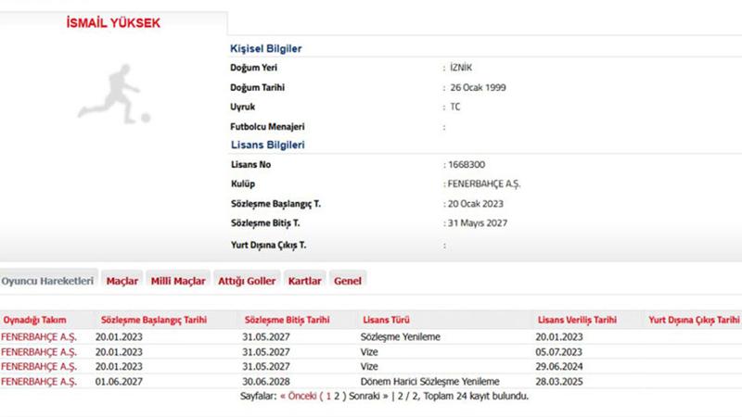Open Fenerbahçe link in the Sözleşme Yenileme row
This screenshot has width=742, height=417.
coord(39,336)
